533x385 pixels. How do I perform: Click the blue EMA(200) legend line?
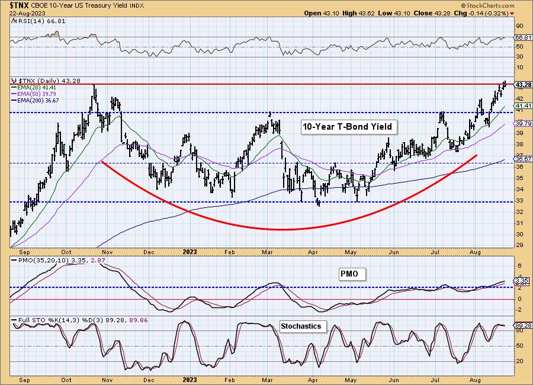(14, 100)
